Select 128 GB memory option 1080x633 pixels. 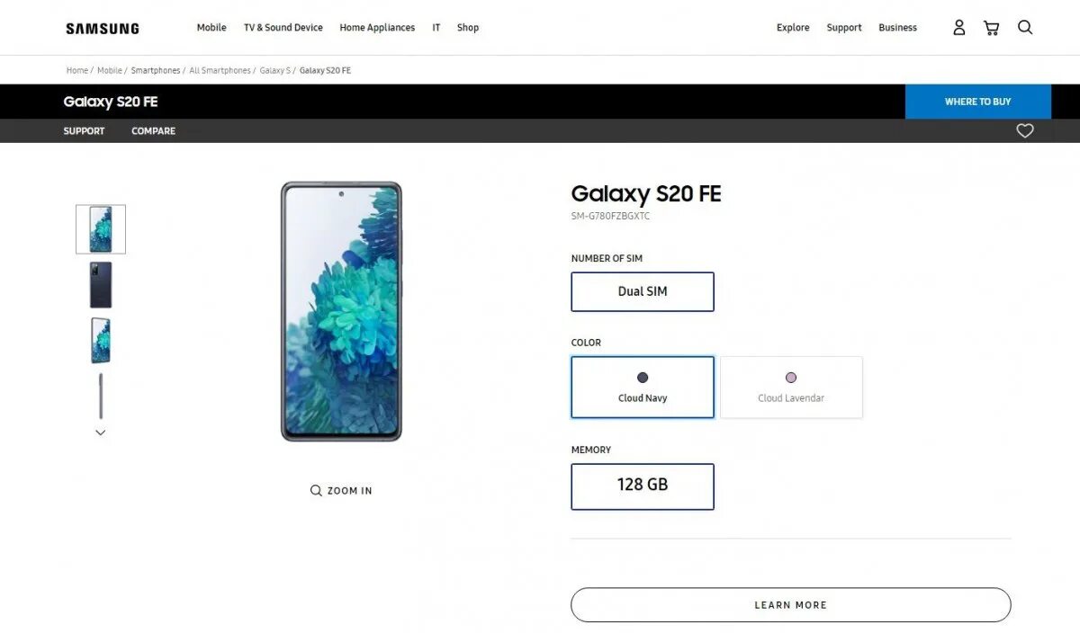coord(643,486)
